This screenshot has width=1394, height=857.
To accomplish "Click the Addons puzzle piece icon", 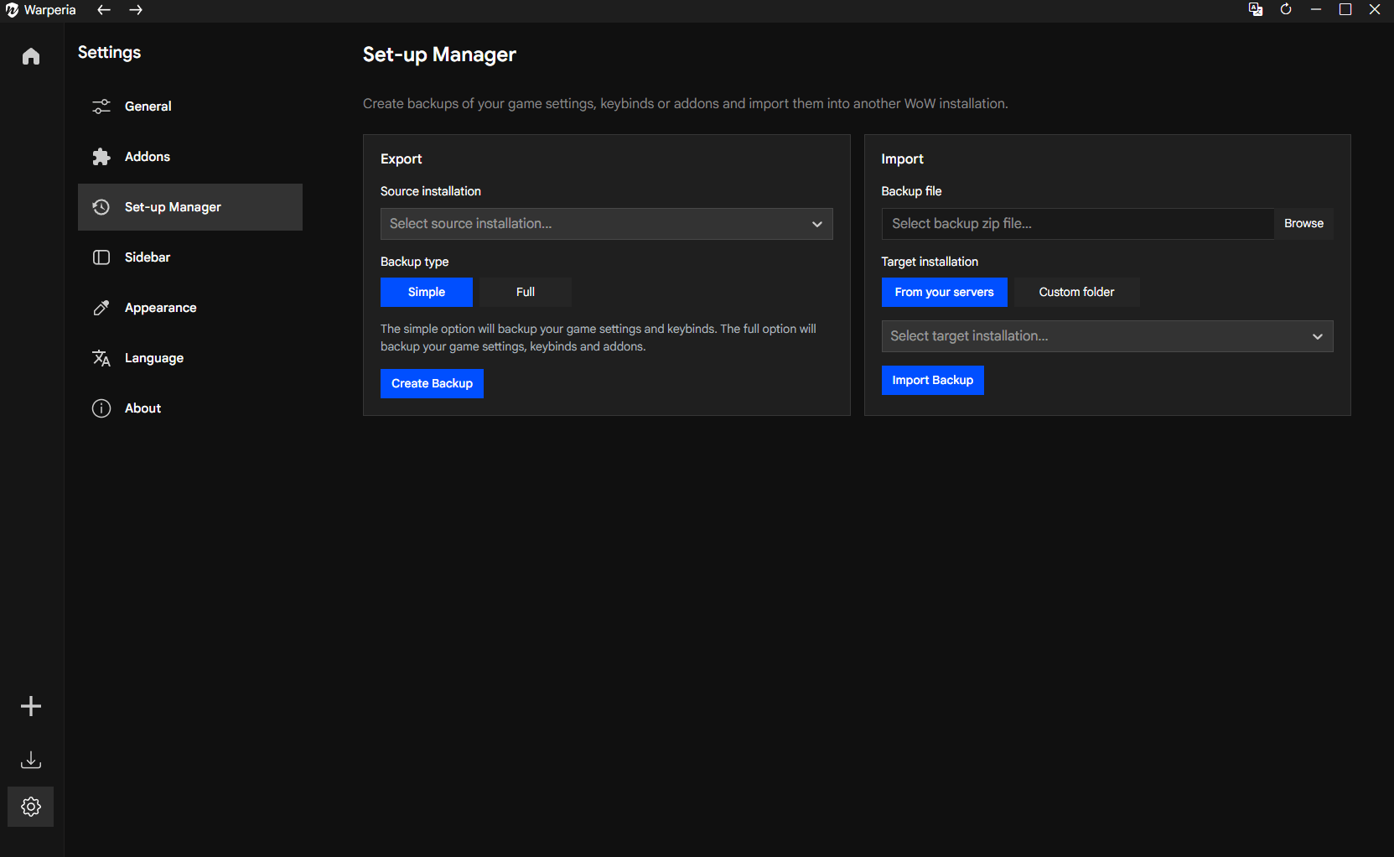I will point(101,157).
